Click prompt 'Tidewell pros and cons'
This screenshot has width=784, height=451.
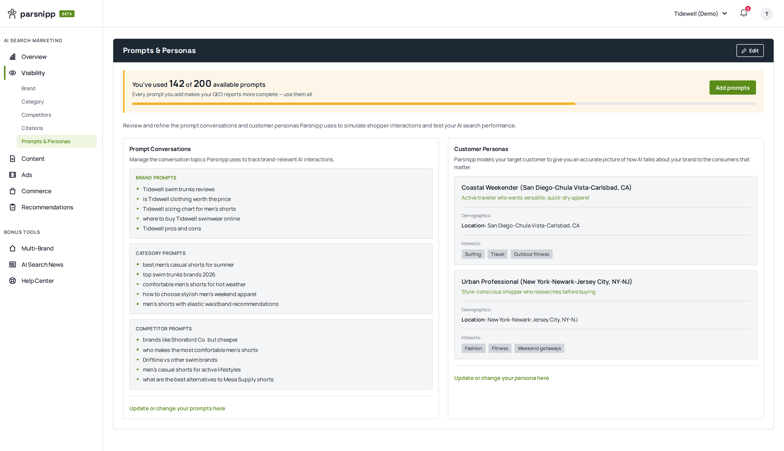[x=172, y=228]
